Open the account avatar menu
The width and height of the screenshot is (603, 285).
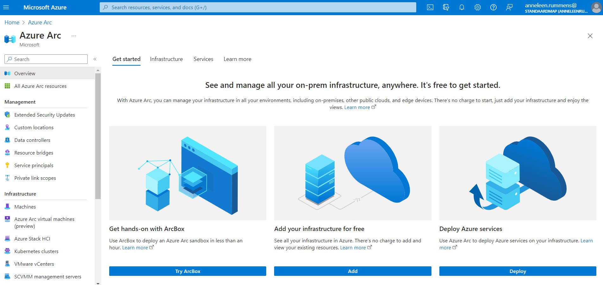pyautogui.click(x=596, y=7)
